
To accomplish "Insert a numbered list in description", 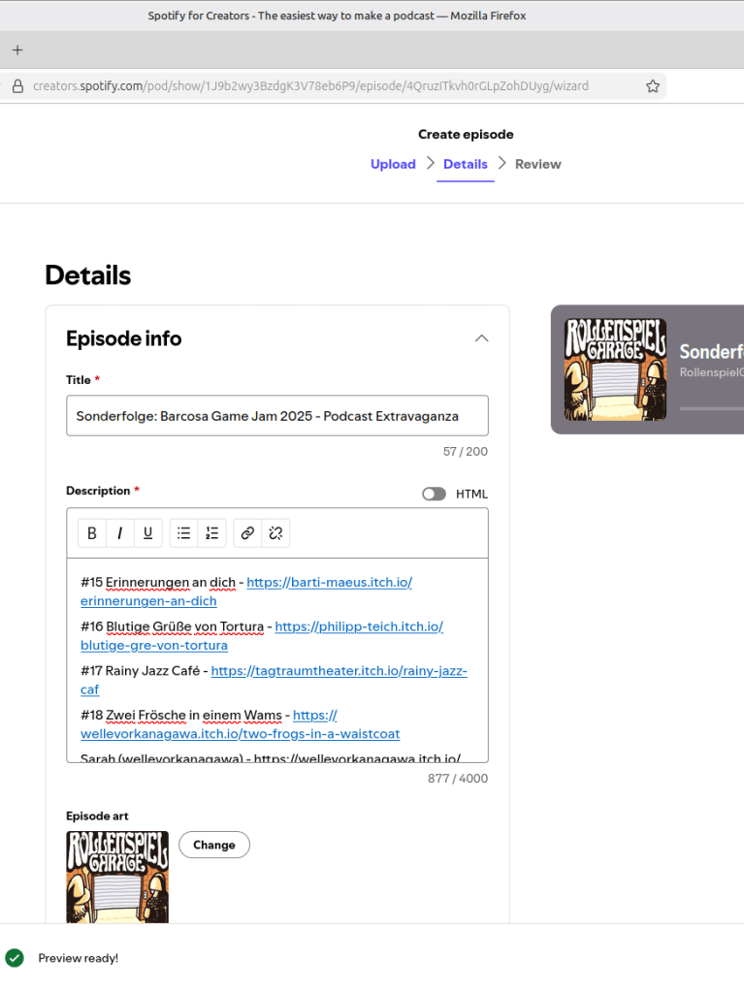I will click(x=211, y=532).
